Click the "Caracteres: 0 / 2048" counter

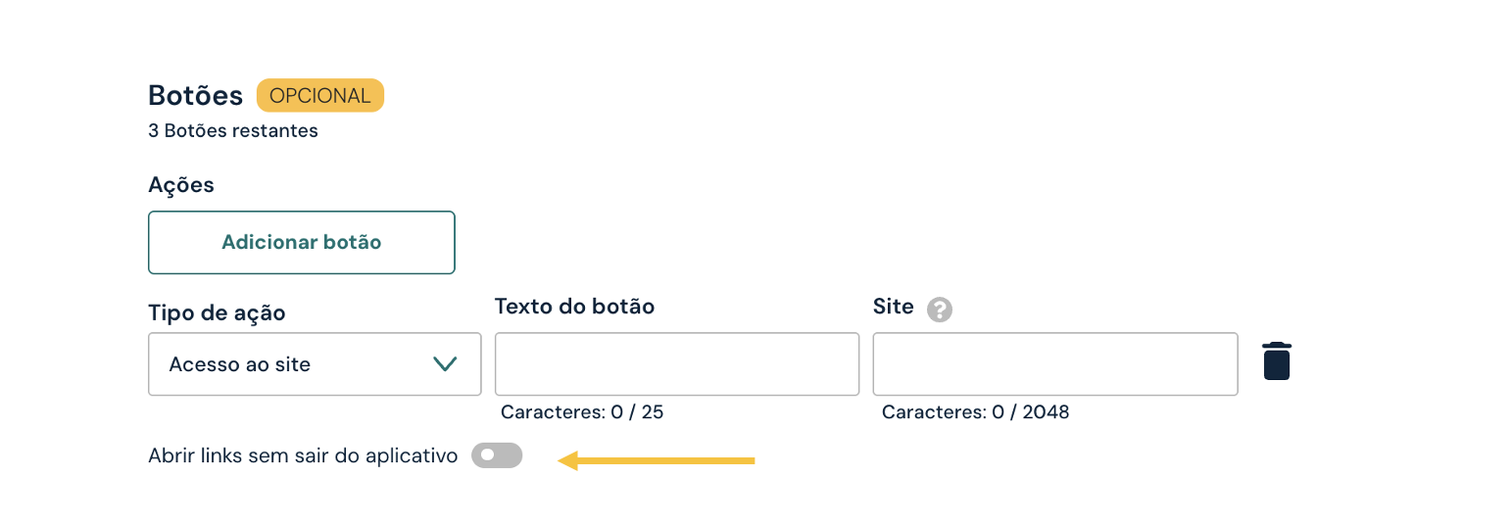pyautogui.click(x=975, y=412)
